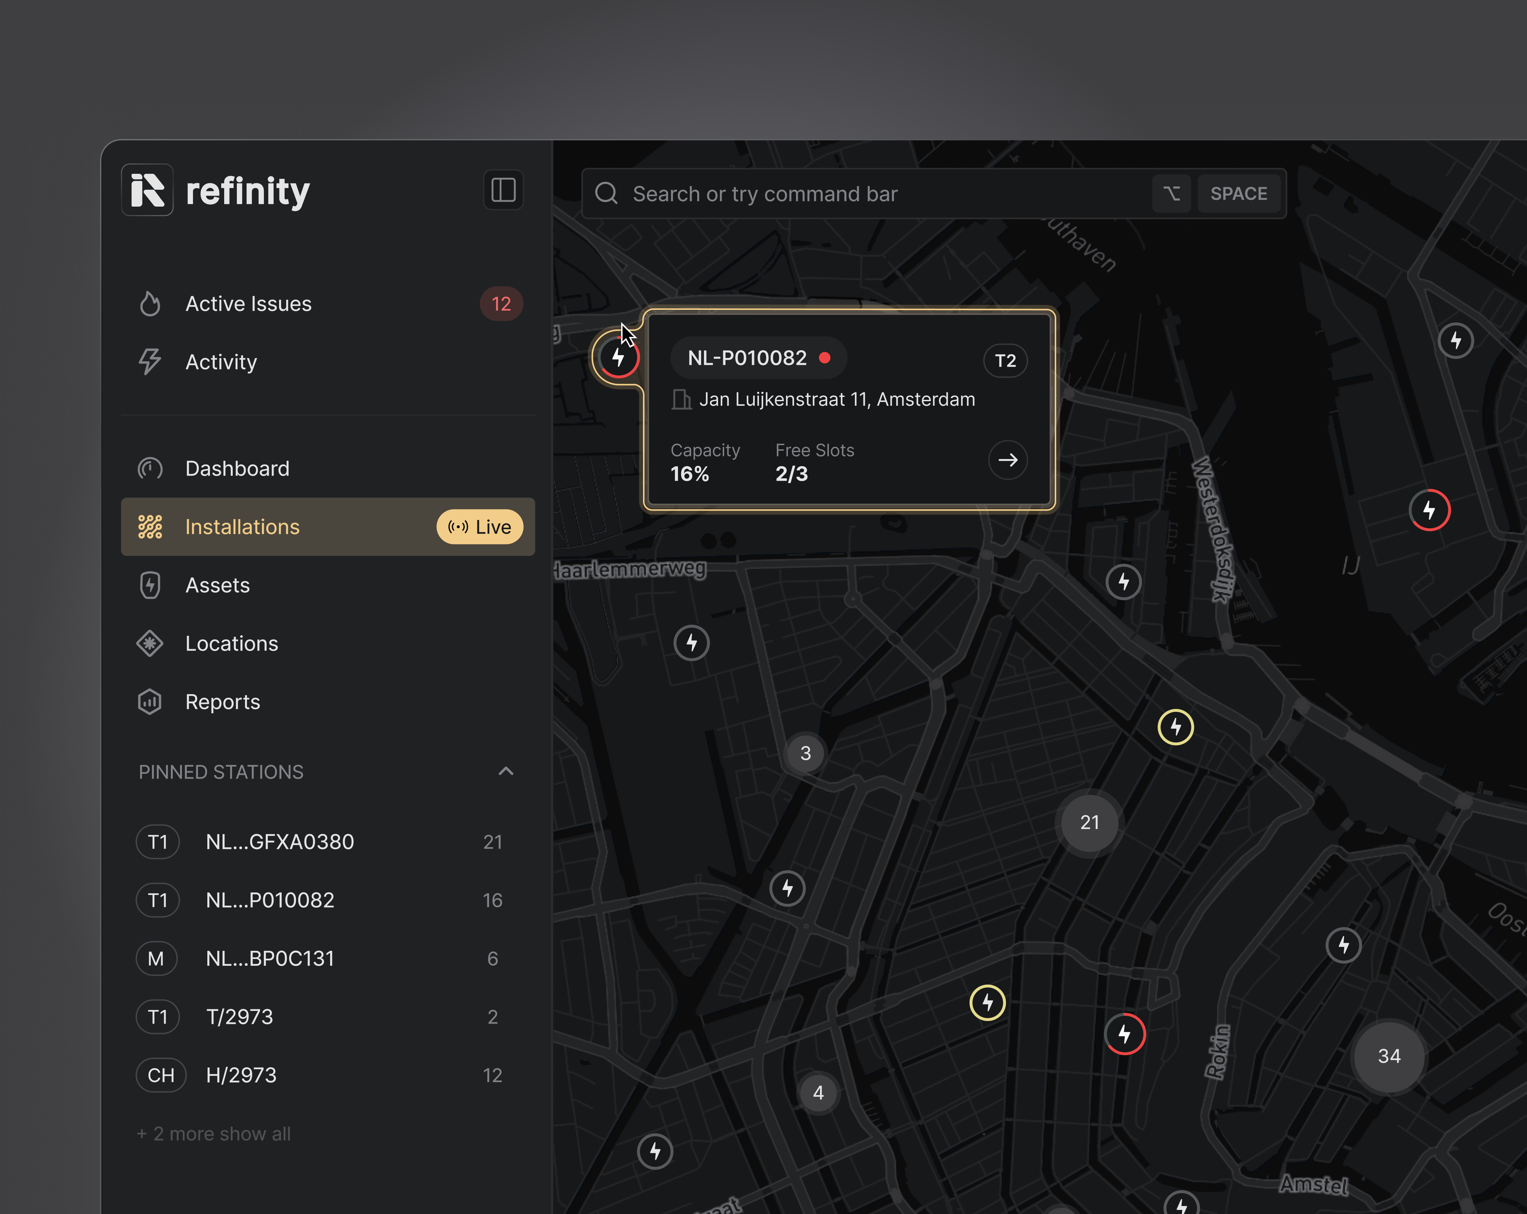This screenshot has width=1527, height=1214.
Task: Open cluster of 21 stations
Action: [x=1089, y=822]
